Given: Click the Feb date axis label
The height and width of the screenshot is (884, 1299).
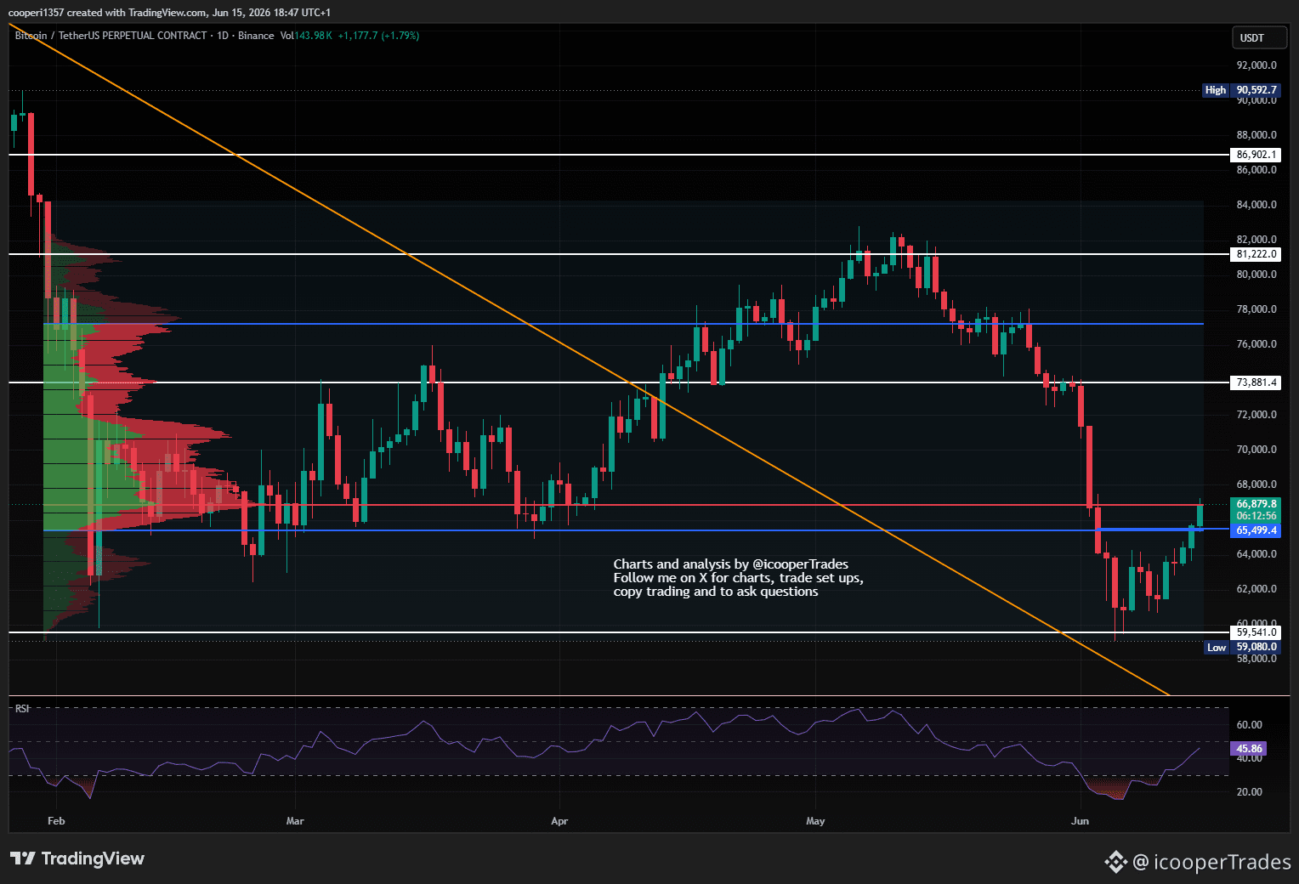Looking at the screenshot, I should coord(56,821).
